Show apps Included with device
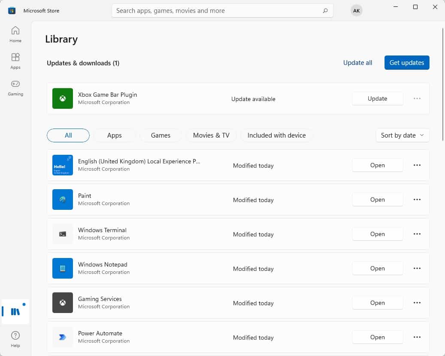445x356 pixels. [276, 135]
